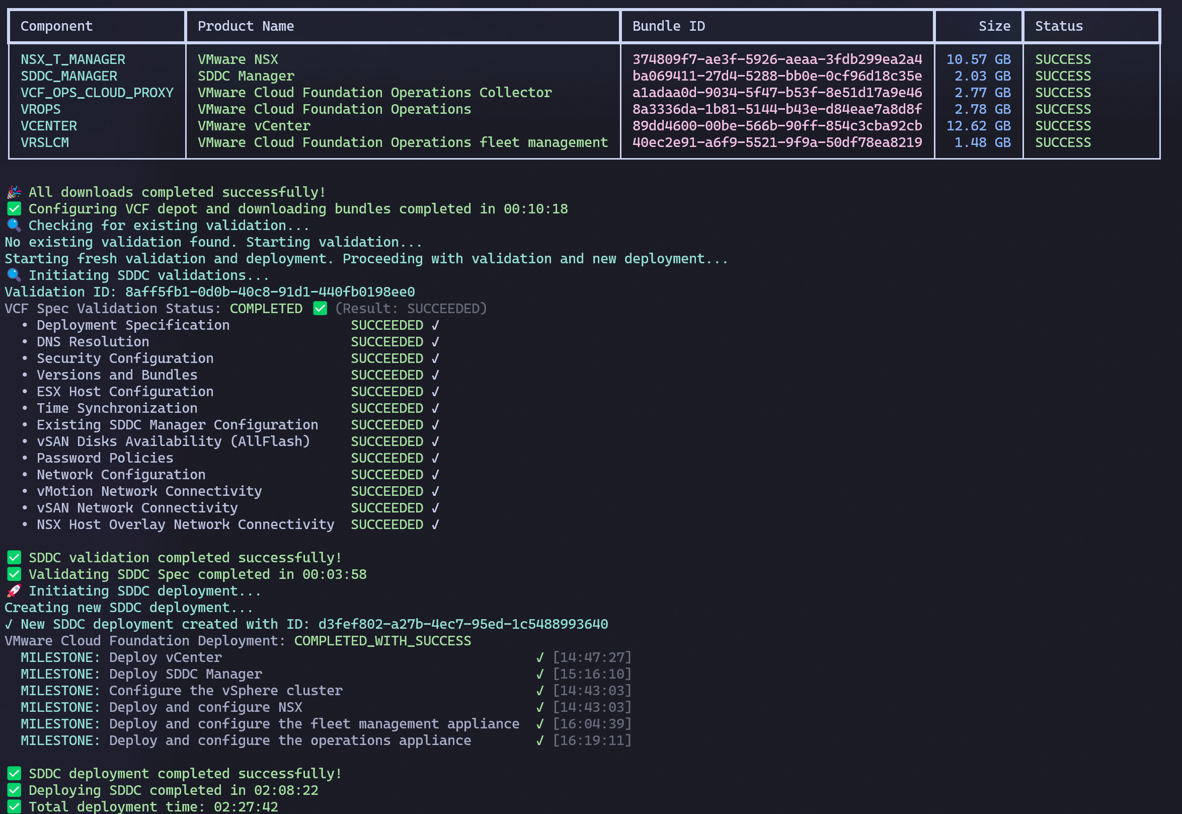Screen dimensions: 1182x814
Task: Click the 10.57 GB size value
Action: coord(979,60)
